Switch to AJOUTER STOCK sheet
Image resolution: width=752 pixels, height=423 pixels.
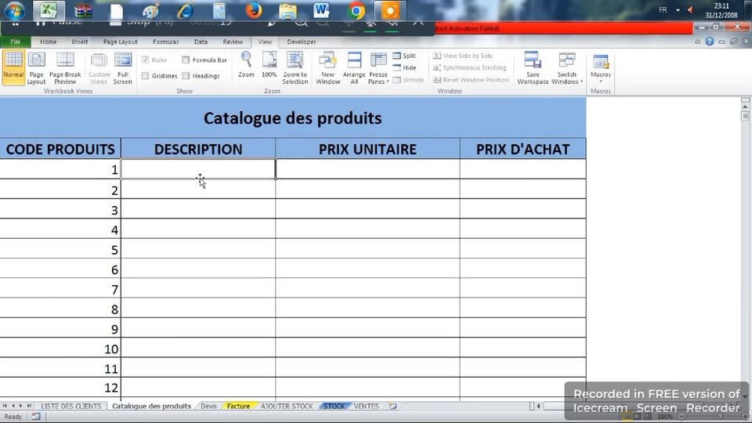(287, 406)
